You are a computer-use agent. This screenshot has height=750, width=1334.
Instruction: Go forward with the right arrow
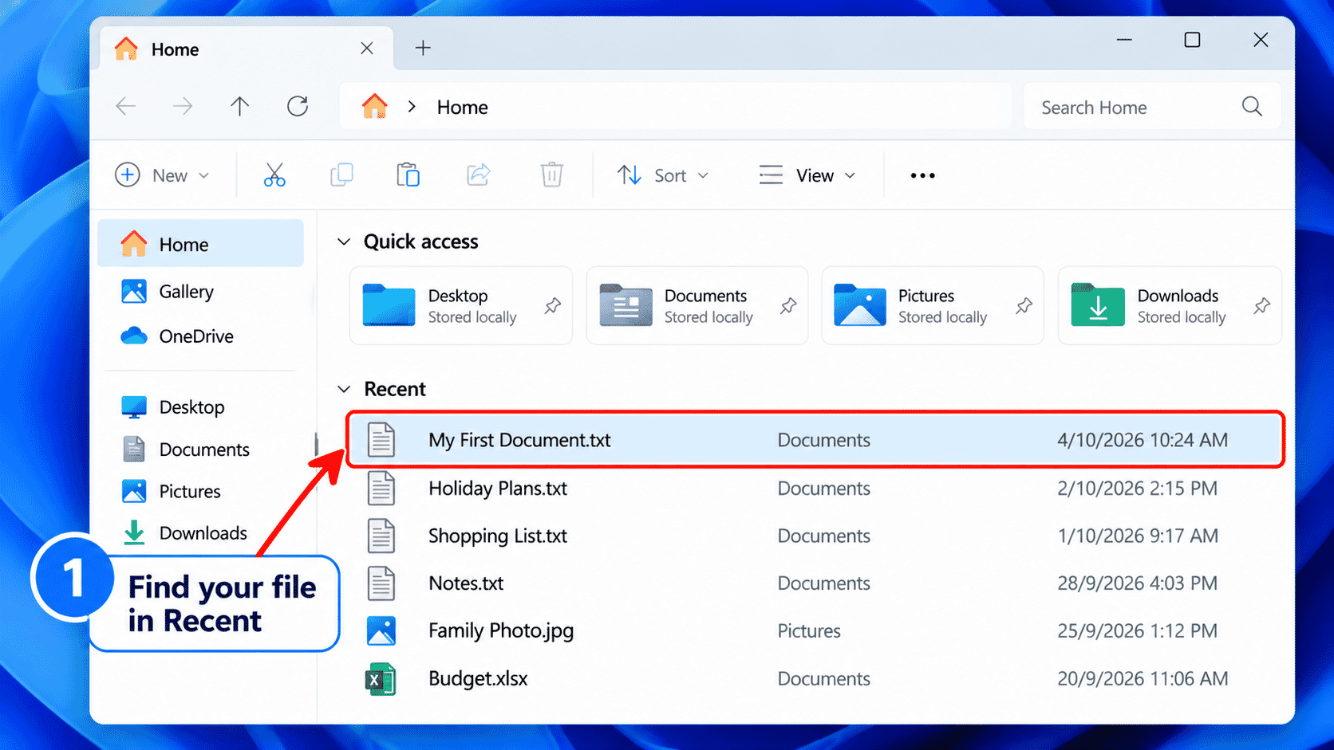183,106
